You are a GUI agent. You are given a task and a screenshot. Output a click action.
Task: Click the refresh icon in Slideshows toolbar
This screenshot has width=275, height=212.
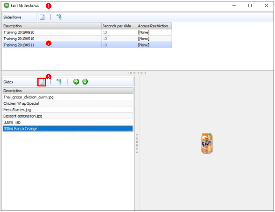(59, 17)
